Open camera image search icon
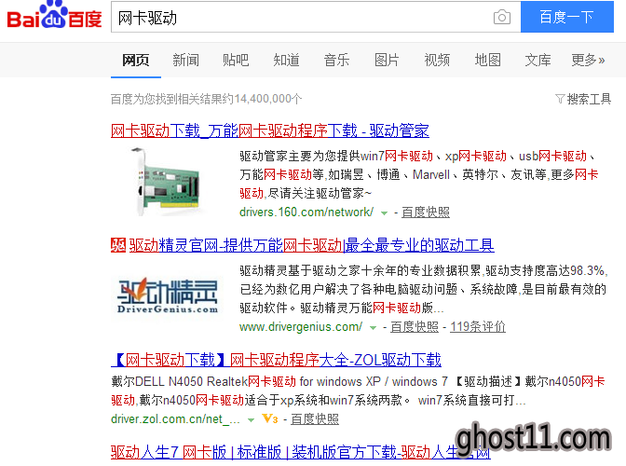The width and height of the screenshot is (626, 466). [502, 17]
